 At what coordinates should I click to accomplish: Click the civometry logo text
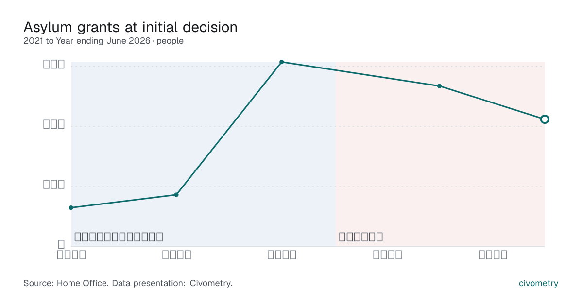point(538,283)
